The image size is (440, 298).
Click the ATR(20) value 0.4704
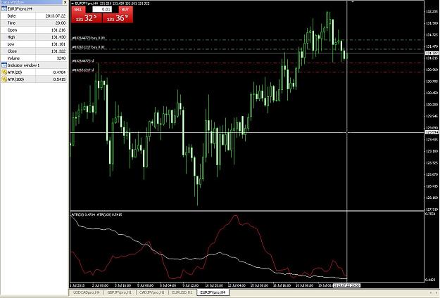point(59,72)
